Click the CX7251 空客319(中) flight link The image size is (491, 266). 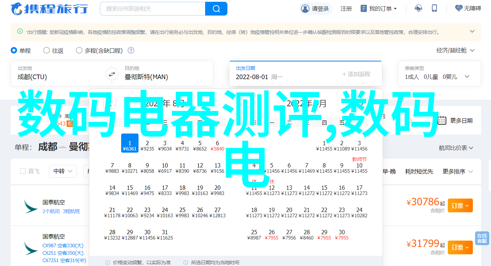64,261
